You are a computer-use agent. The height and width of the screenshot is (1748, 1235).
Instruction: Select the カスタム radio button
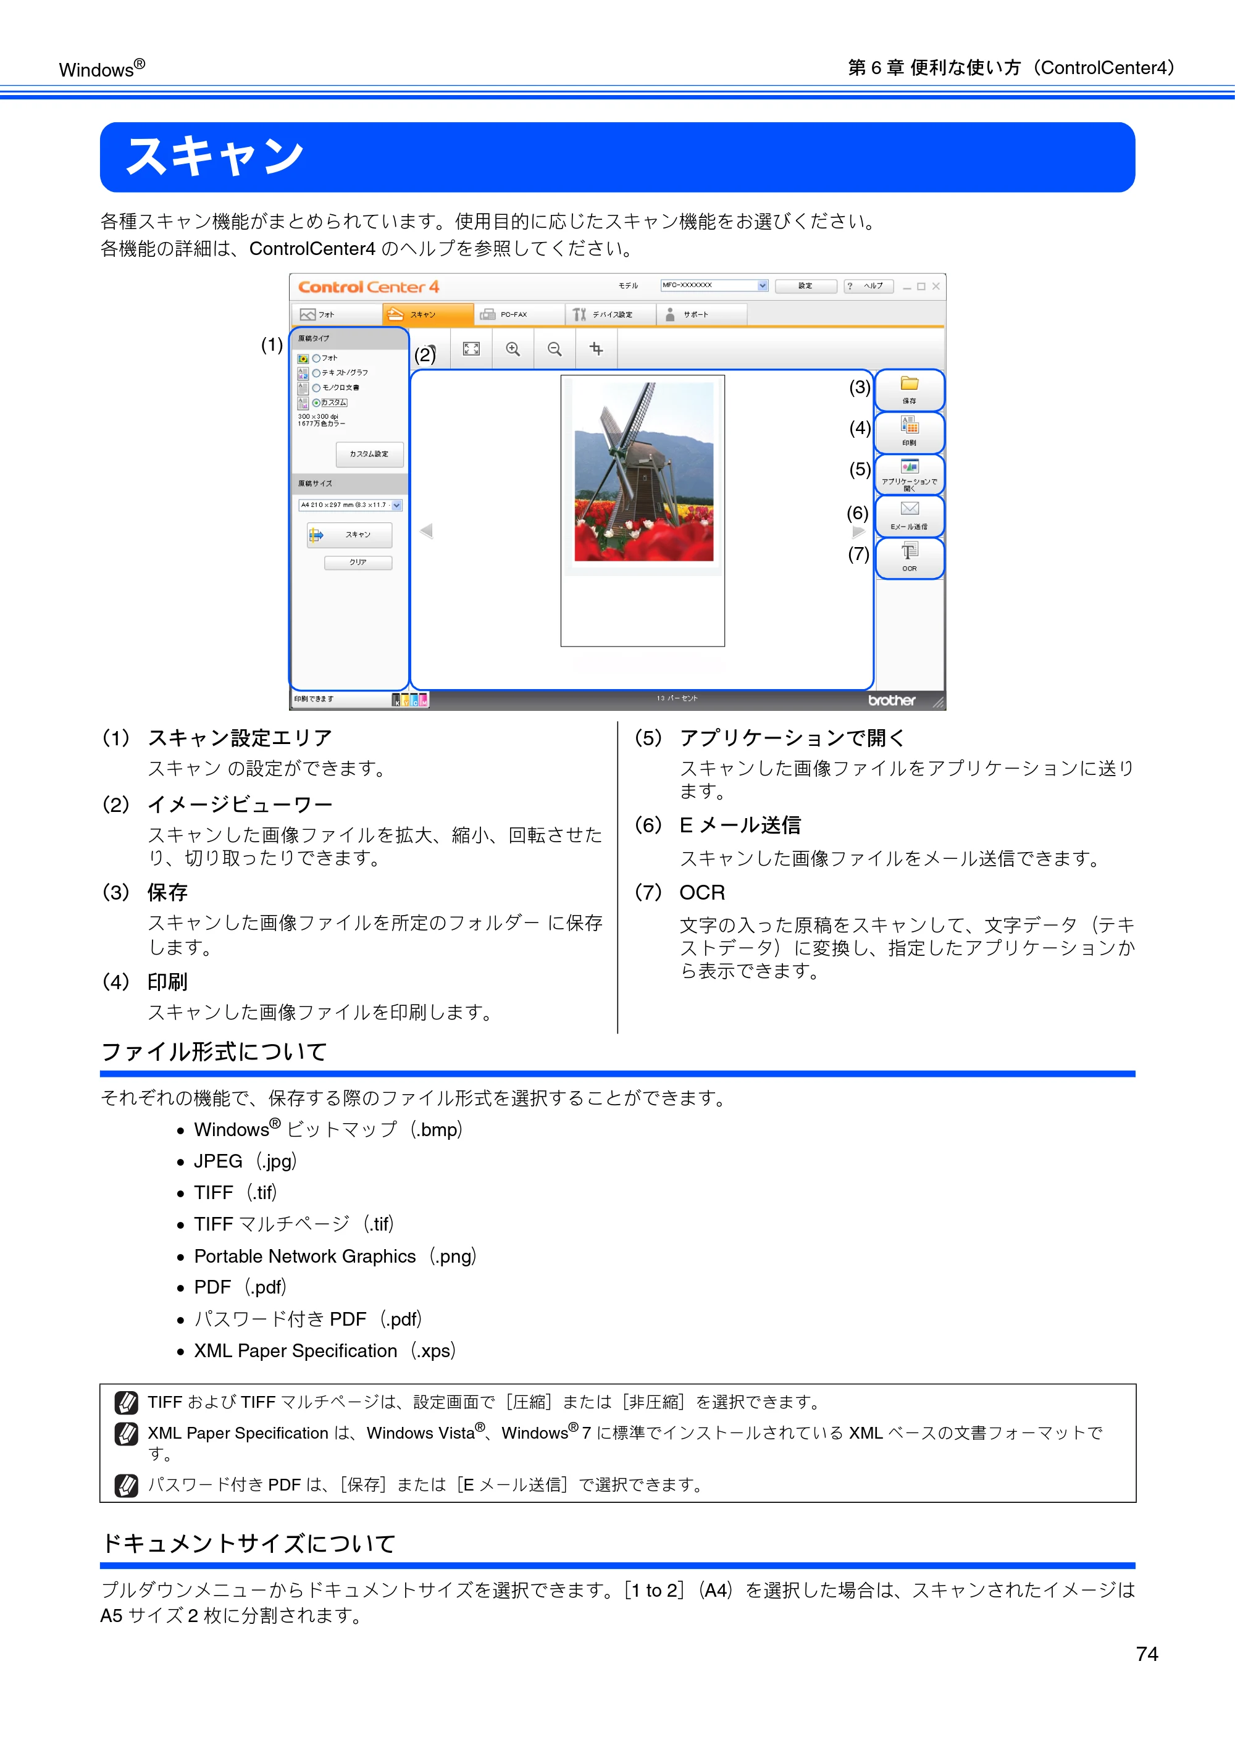(316, 403)
